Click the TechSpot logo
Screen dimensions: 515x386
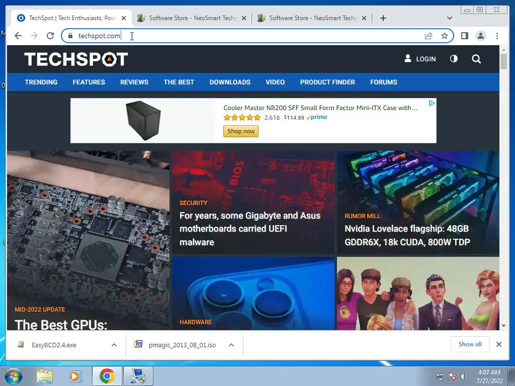click(76, 59)
